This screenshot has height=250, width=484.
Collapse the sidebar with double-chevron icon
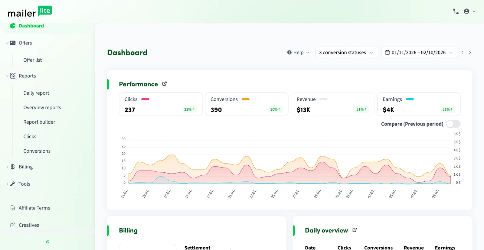47,242
